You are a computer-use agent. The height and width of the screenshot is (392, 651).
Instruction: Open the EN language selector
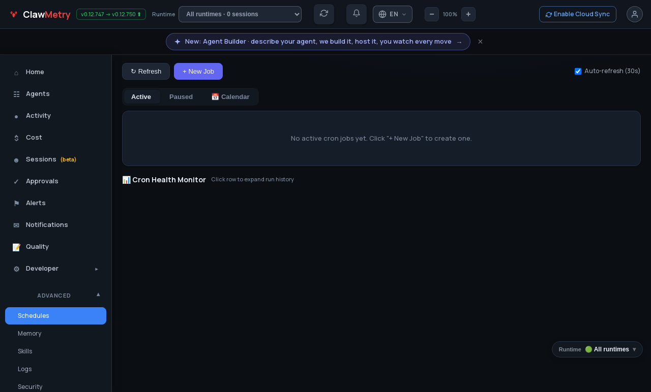coord(393,14)
